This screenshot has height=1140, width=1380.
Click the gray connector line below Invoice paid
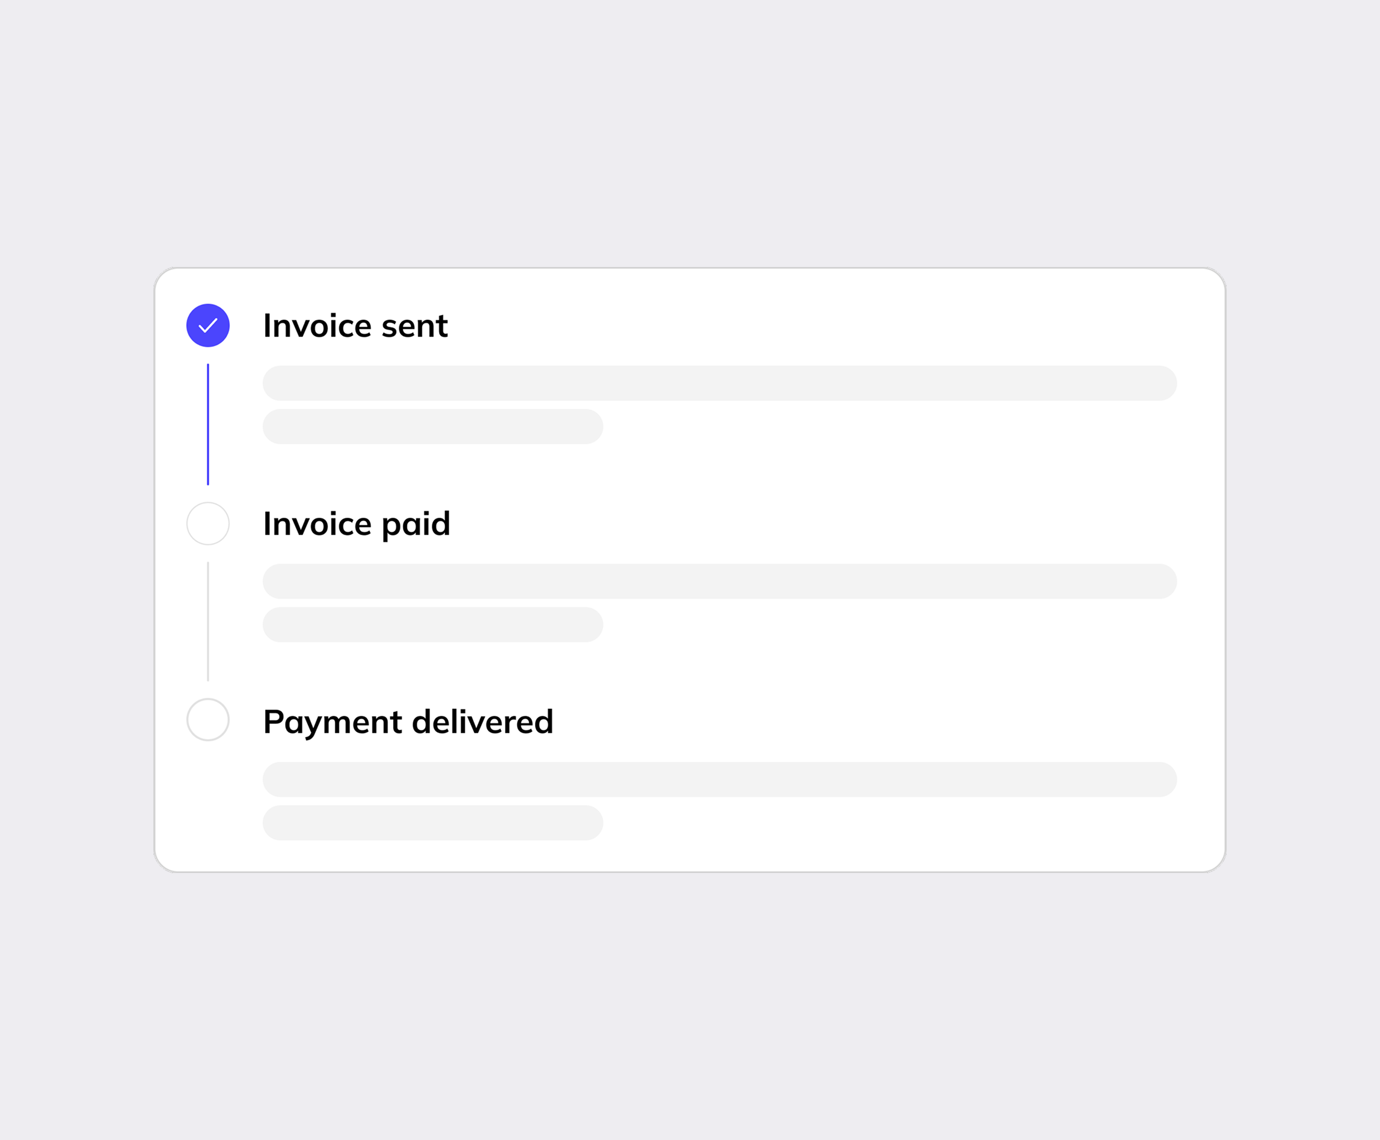point(207,621)
